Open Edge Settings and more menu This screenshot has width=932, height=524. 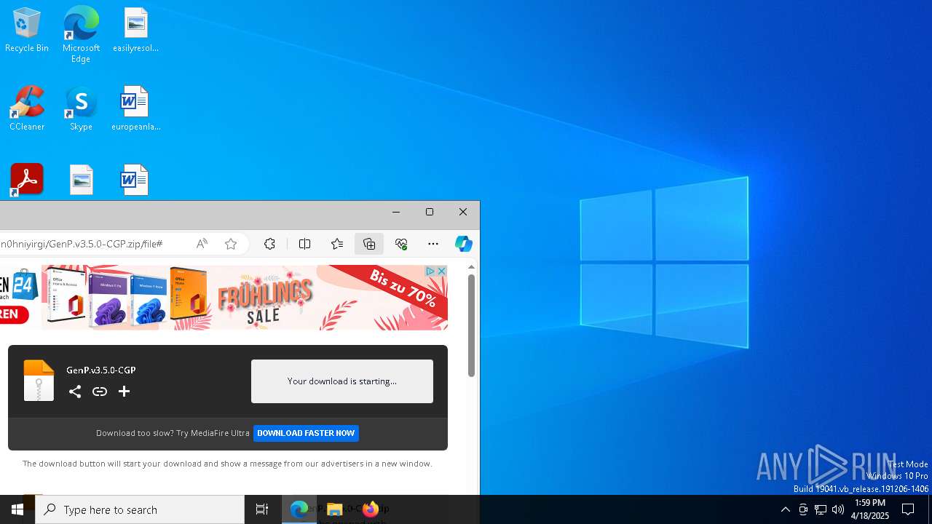[433, 244]
